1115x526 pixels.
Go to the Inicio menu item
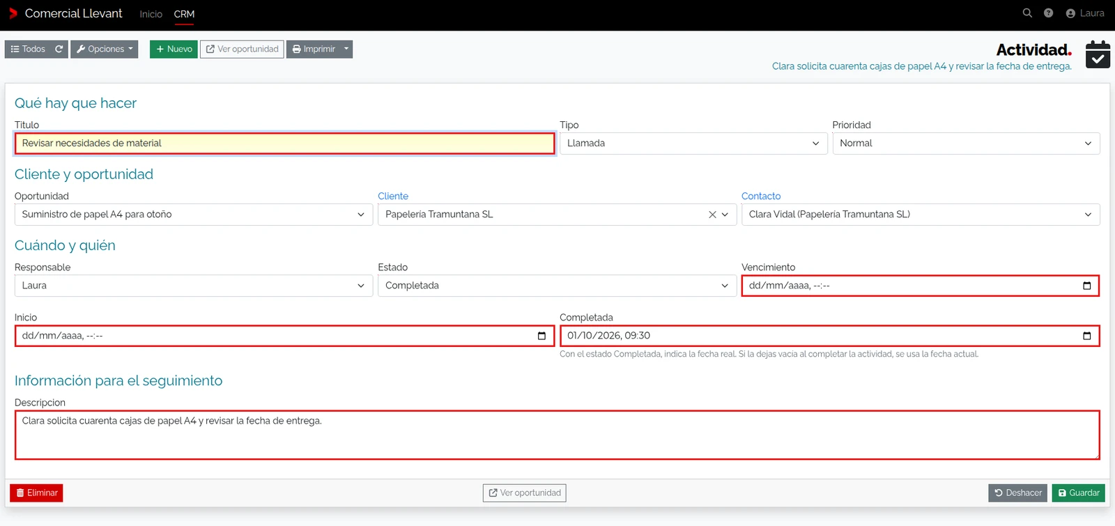(151, 14)
